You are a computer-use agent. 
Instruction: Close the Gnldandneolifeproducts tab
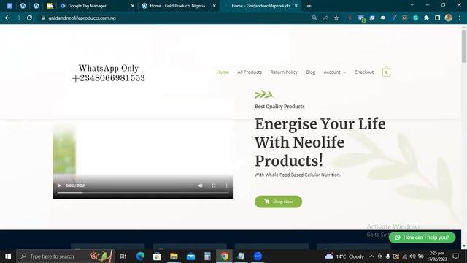(x=296, y=6)
